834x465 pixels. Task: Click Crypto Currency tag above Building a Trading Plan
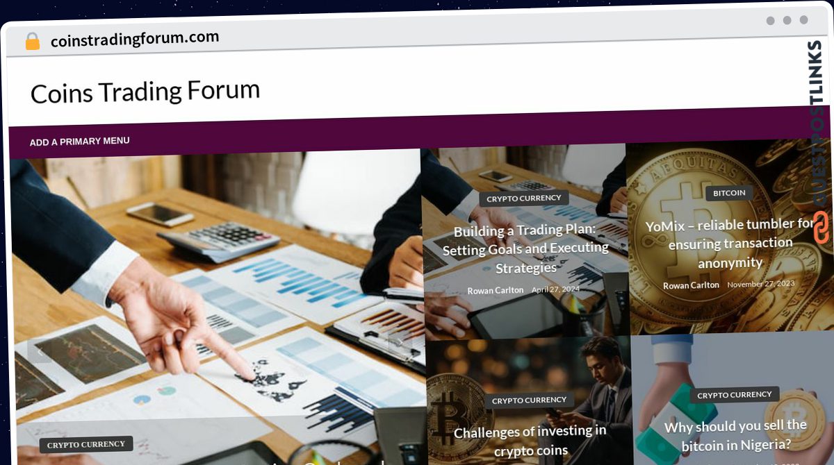[x=524, y=198]
